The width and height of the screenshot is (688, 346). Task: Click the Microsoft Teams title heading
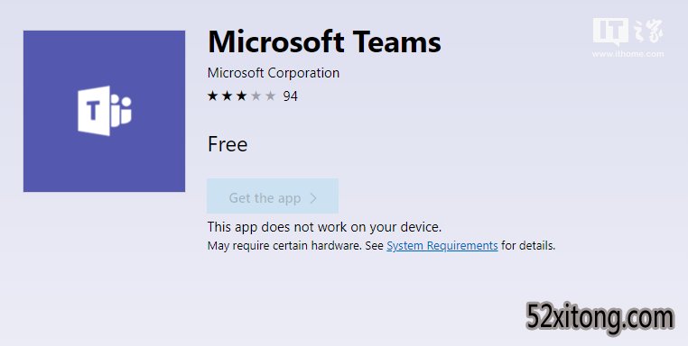[x=324, y=41]
